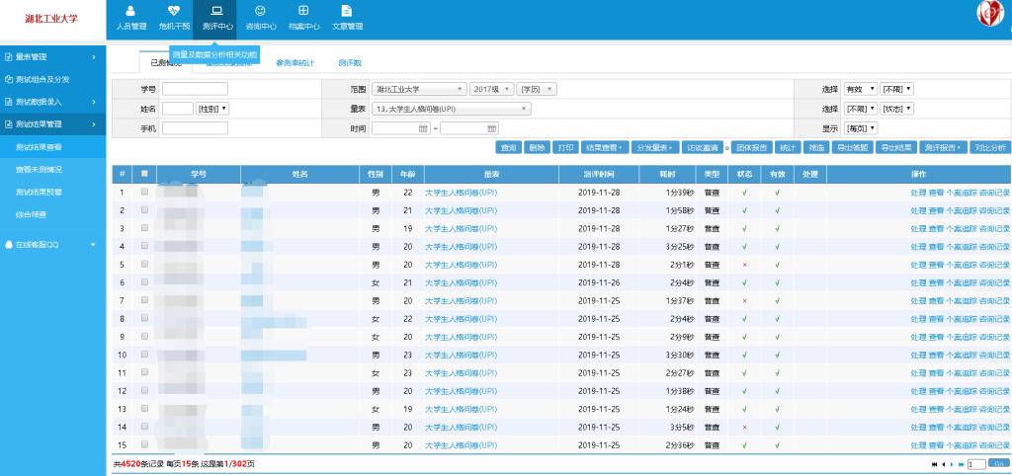1012x476 pixels.
Task: Go to 咨询中心 smiley icon
Action: (260, 17)
